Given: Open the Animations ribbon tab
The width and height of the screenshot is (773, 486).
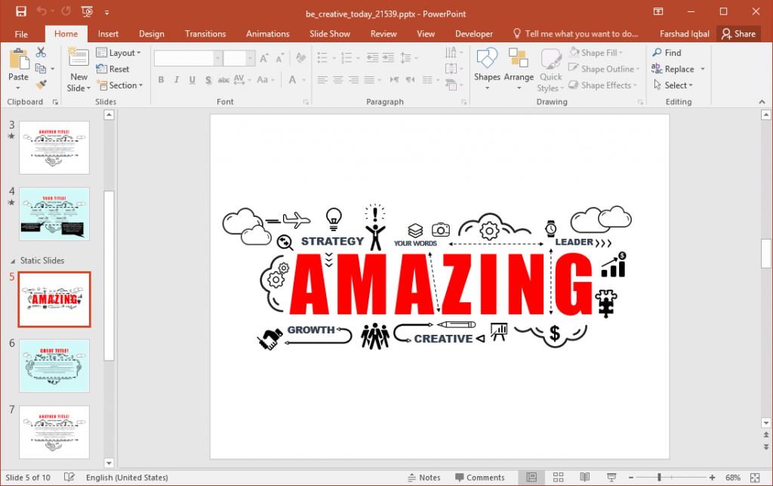Looking at the screenshot, I should (267, 33).
